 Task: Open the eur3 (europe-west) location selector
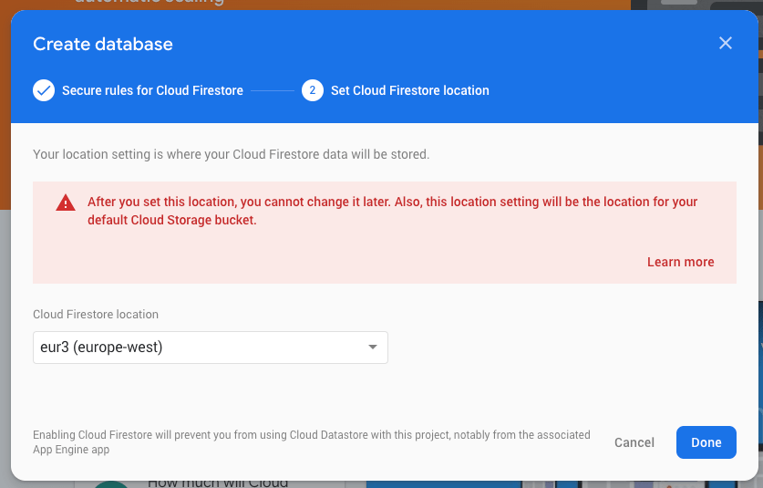(x=210, y=348)
